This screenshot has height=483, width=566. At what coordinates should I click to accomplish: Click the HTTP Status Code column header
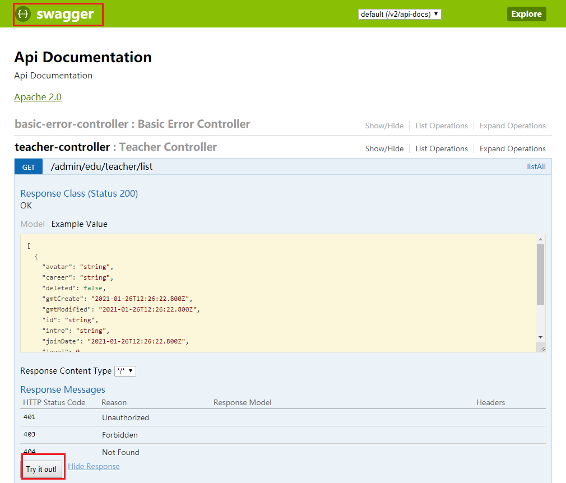tap(54, 402)
